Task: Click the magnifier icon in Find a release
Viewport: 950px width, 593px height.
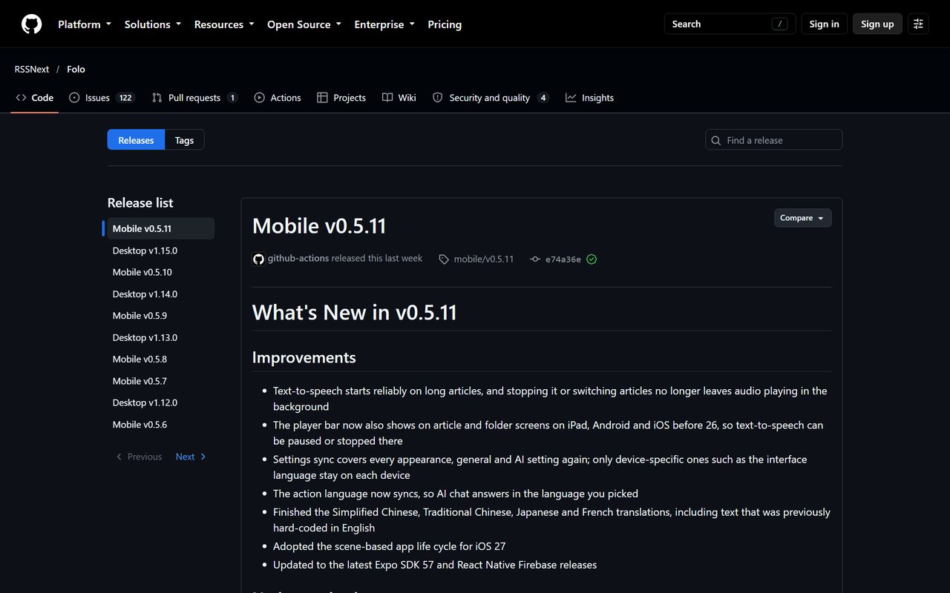Action: (x=716, y=140)
